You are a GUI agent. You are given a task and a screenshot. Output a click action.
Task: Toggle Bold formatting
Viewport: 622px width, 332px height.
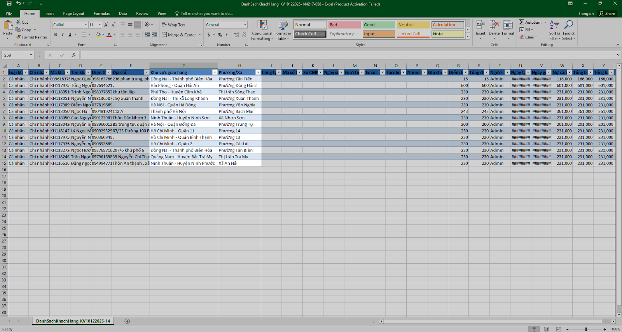pos(56,35)
